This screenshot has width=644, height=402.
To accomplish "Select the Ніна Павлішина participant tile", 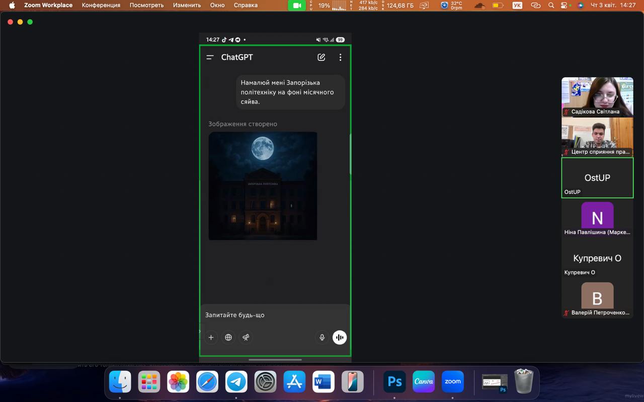I will click(597, 218).
